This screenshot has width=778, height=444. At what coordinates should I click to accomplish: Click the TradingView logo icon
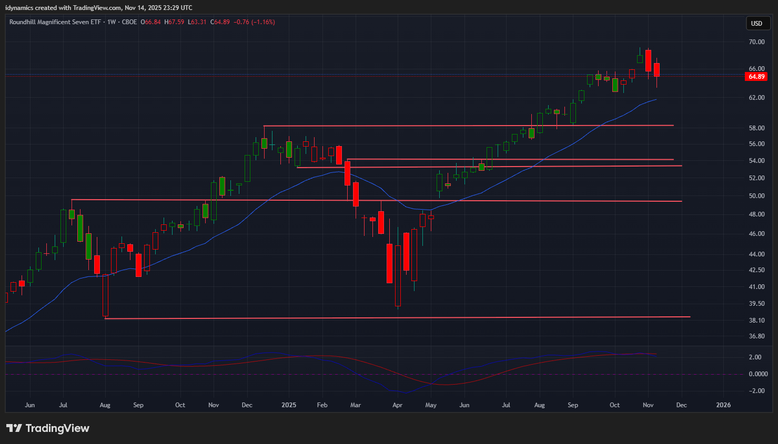(x=14, y=428)
